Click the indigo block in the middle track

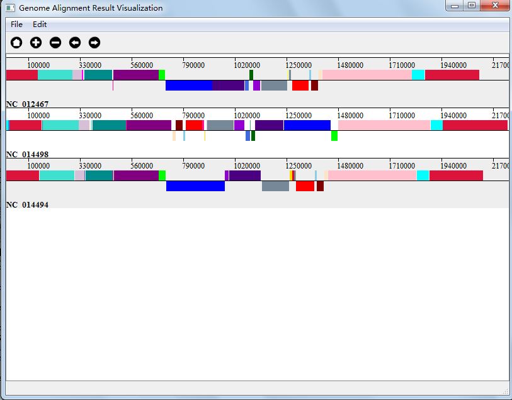(x=270, y=125)
